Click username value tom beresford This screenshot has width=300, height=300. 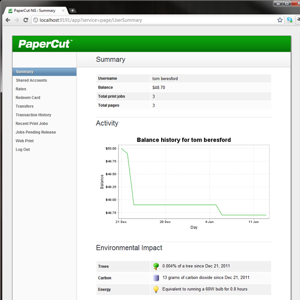coord(165,79)
